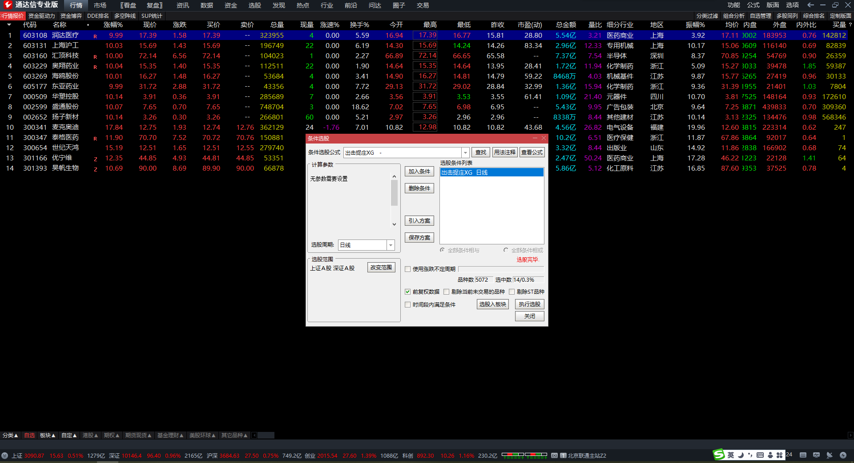Expand the 板块 bottom category menu
The height and width of the screenshot is (463, 854).
(48, 435)
